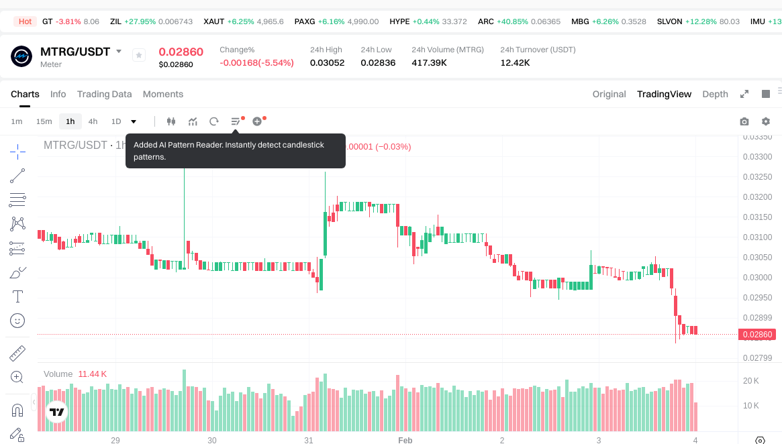
Task: Select the ruler measure tool
Action: tap(17, 353)
